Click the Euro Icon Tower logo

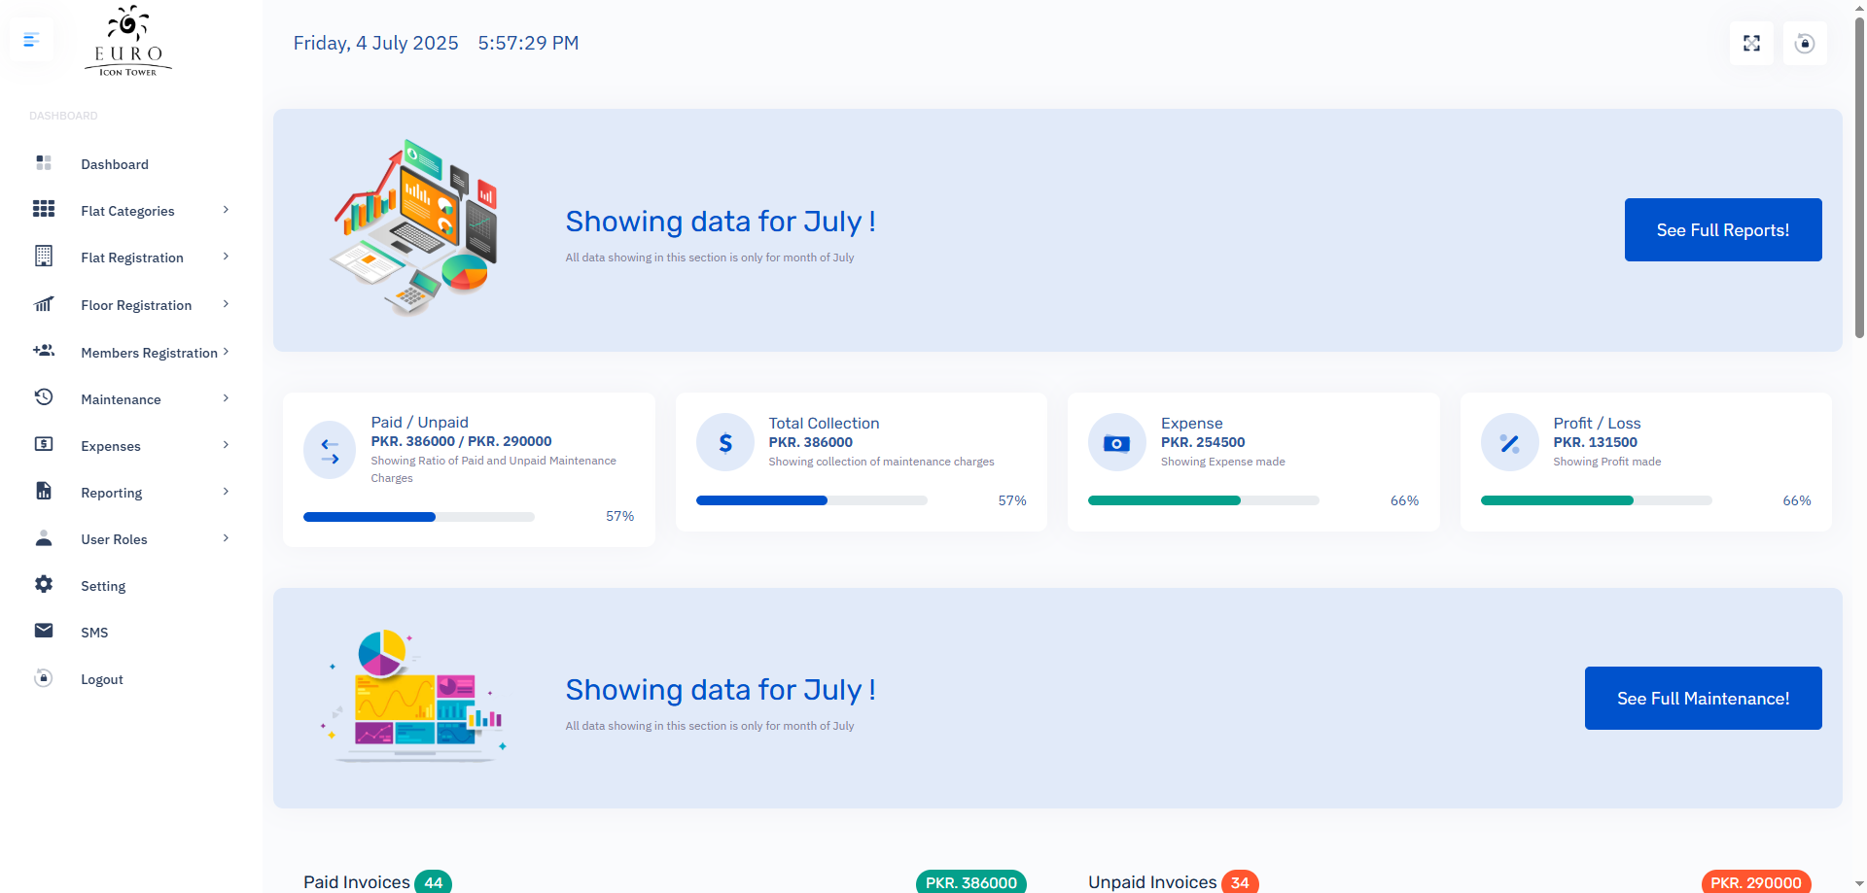128,42
